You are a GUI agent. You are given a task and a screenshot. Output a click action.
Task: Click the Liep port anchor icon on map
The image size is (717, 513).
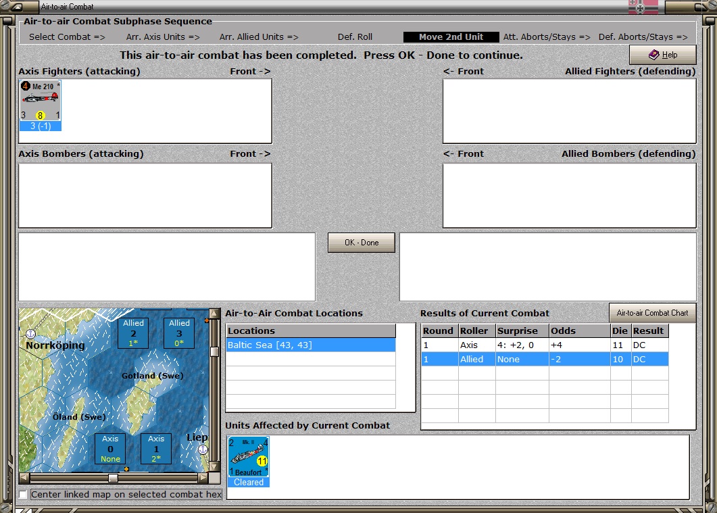(203, 449)
